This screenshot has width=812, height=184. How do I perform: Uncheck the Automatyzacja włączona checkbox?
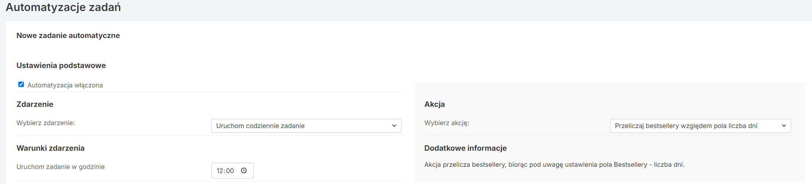click(x=21, y=85)
